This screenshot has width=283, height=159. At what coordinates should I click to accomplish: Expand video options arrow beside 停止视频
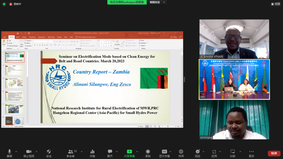[36, 152]
